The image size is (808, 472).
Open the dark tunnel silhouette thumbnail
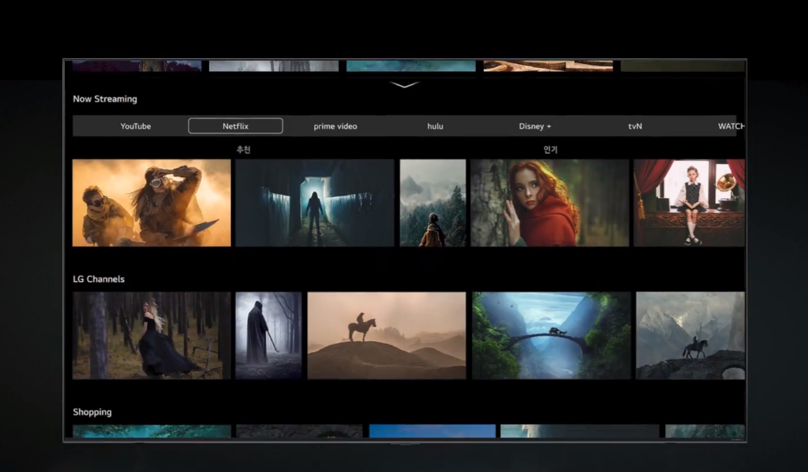tap(314, 203)
